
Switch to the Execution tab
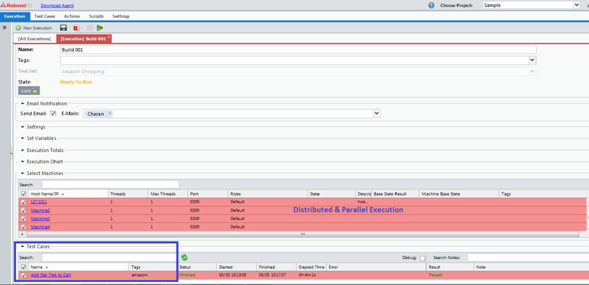pyautogui.click(x=15, y=16)
